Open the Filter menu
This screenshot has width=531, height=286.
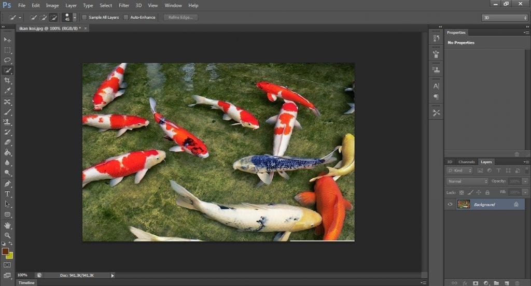[x=124, y=5]
